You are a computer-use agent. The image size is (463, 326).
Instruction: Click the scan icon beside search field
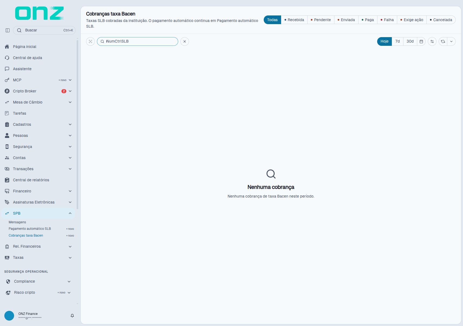[x=90, y=41]
